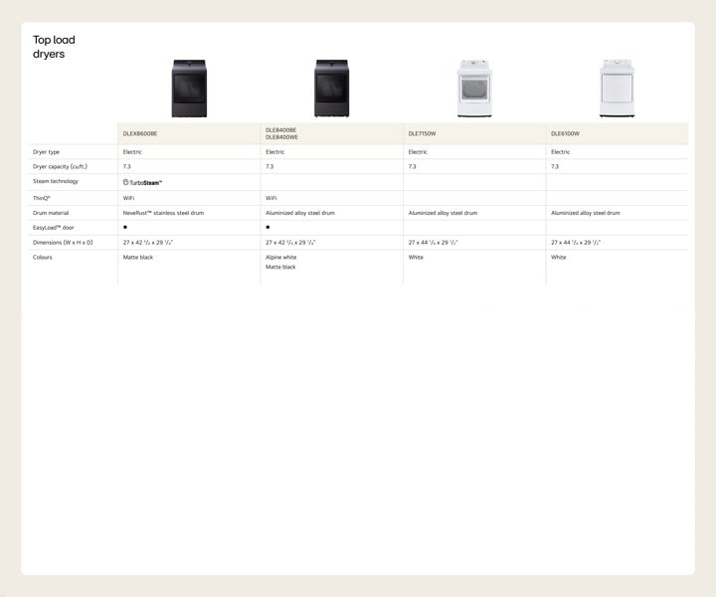This screenshot has width=716, height=597.
Task: Select 'Alpine white' colour for DLE8400
Action: coord(280,257)
